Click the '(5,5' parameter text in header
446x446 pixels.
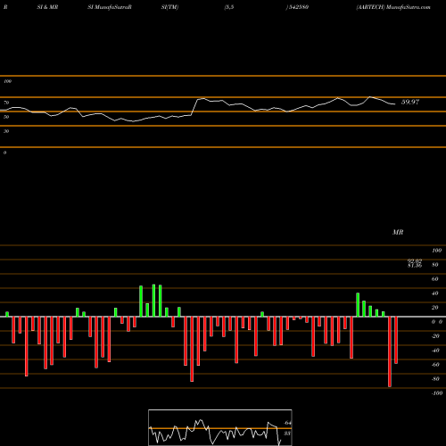pyautogui.click(x=229, y=7)
